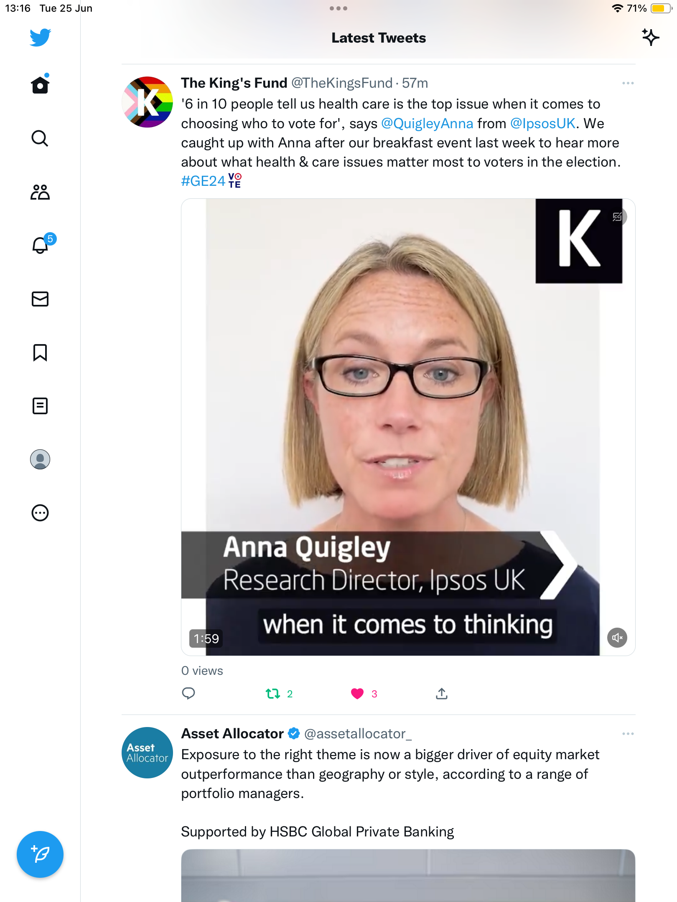Open the Messages envelope icon

pyautogui.click(x=40, y=299)
